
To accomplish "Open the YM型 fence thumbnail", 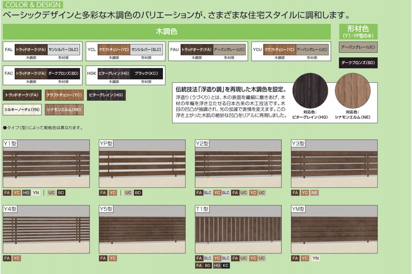I will click(x=334, y=229).
